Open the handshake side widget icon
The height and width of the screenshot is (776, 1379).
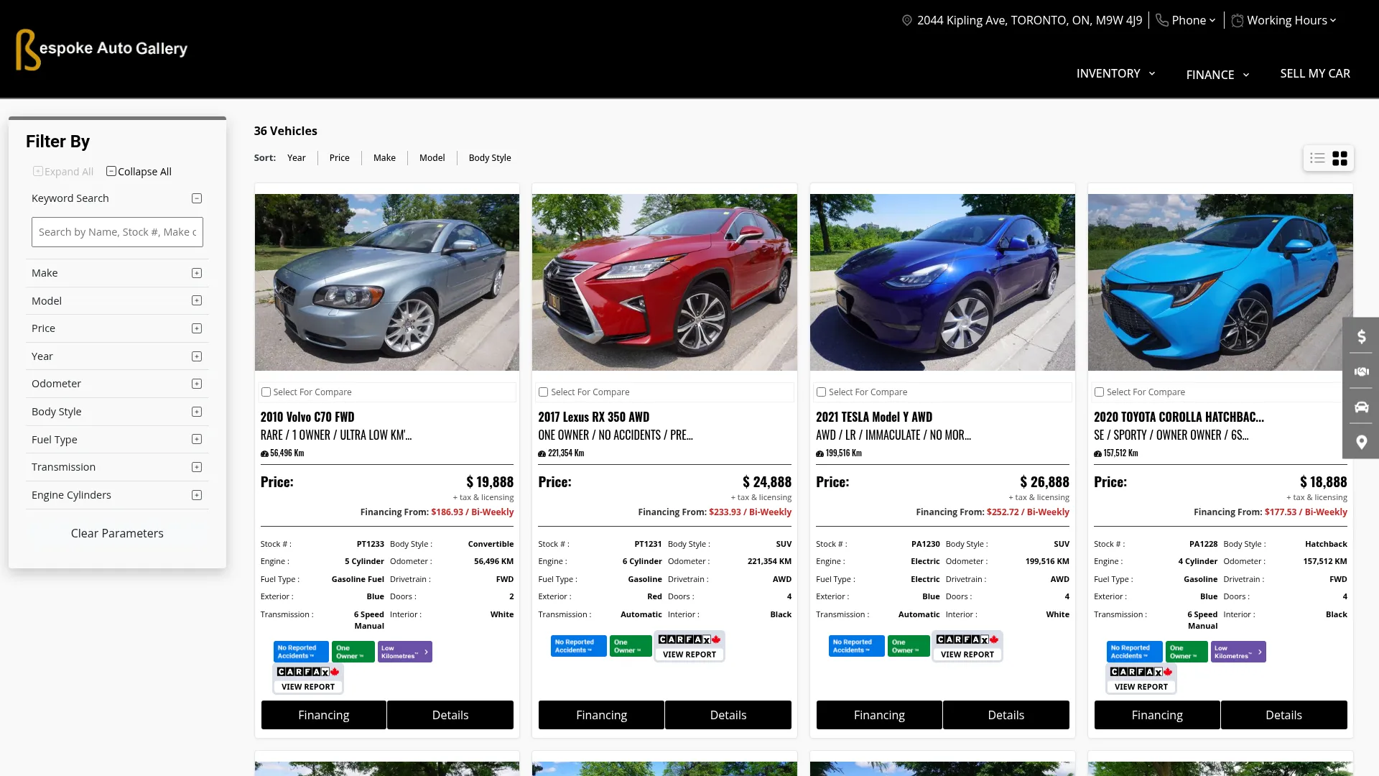pos(1361,371)
